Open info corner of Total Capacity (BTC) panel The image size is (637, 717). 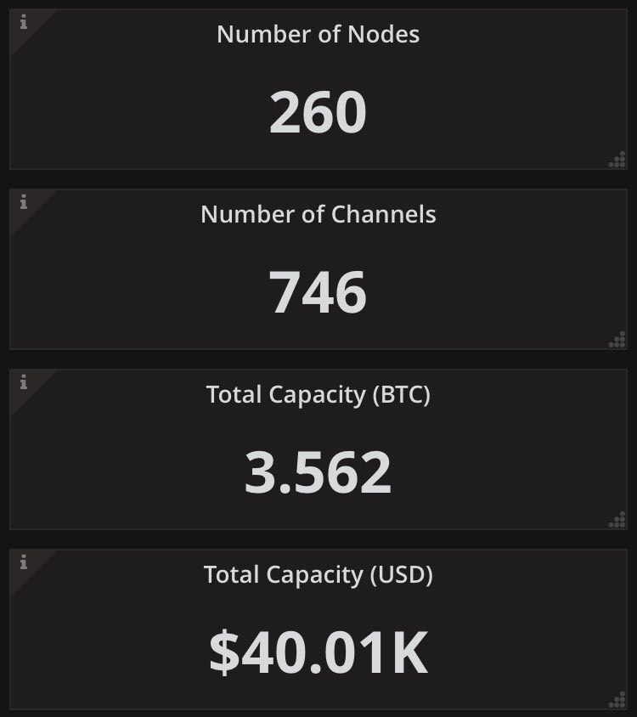pyautogui.click(x=23, y=382)
